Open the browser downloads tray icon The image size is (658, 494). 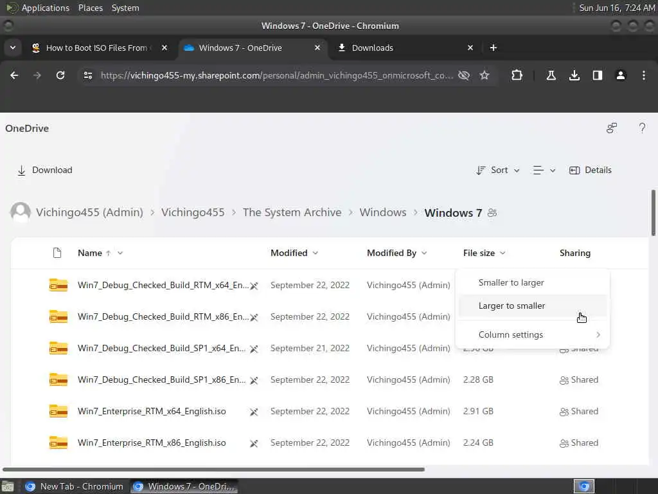pos(574,75)
